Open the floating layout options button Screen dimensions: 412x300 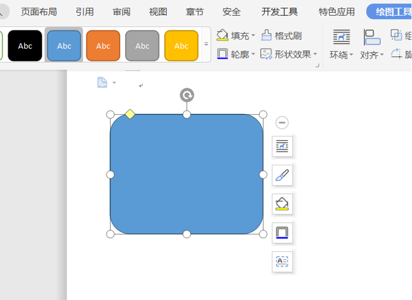tap(282, 146)
